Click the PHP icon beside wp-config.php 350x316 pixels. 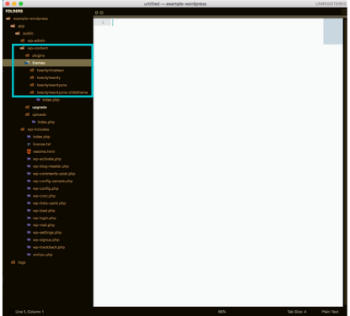click(x=29, y=188)
